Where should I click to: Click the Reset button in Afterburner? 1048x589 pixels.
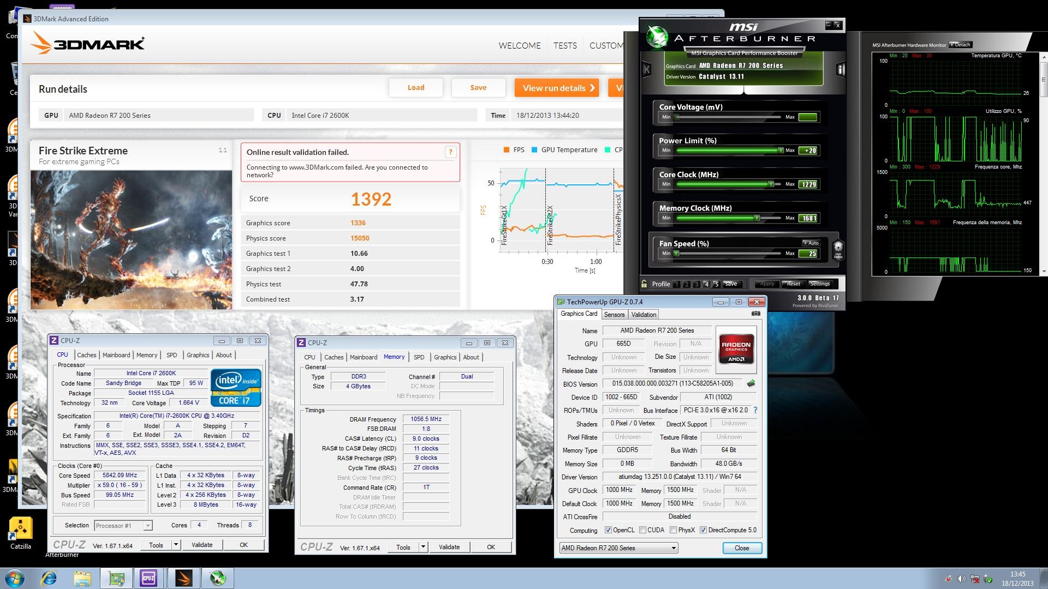[793, 284]
